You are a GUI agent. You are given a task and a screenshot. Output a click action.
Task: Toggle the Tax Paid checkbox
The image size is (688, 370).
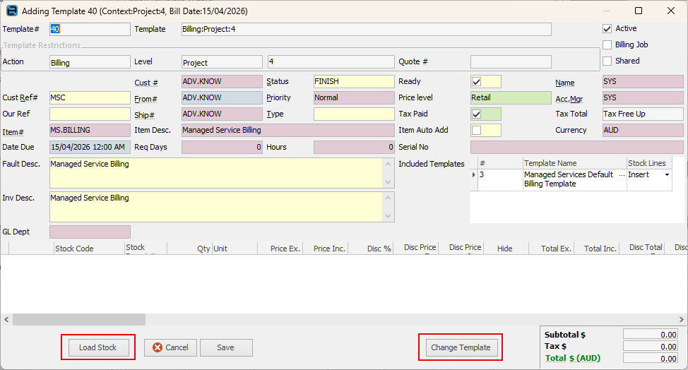[477, 114]
